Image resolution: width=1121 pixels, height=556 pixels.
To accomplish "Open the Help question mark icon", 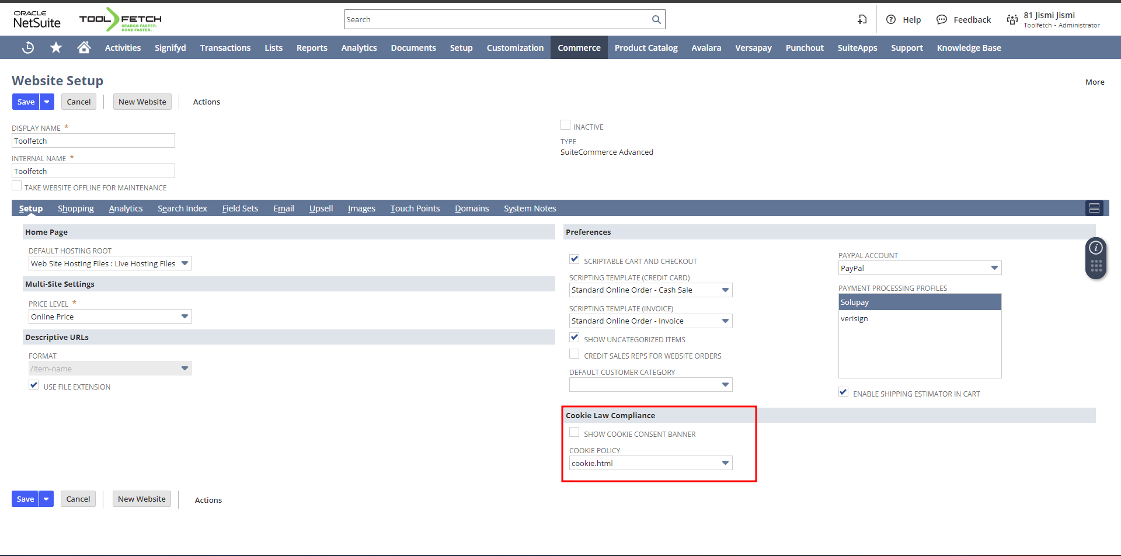I will pos(891,19).
